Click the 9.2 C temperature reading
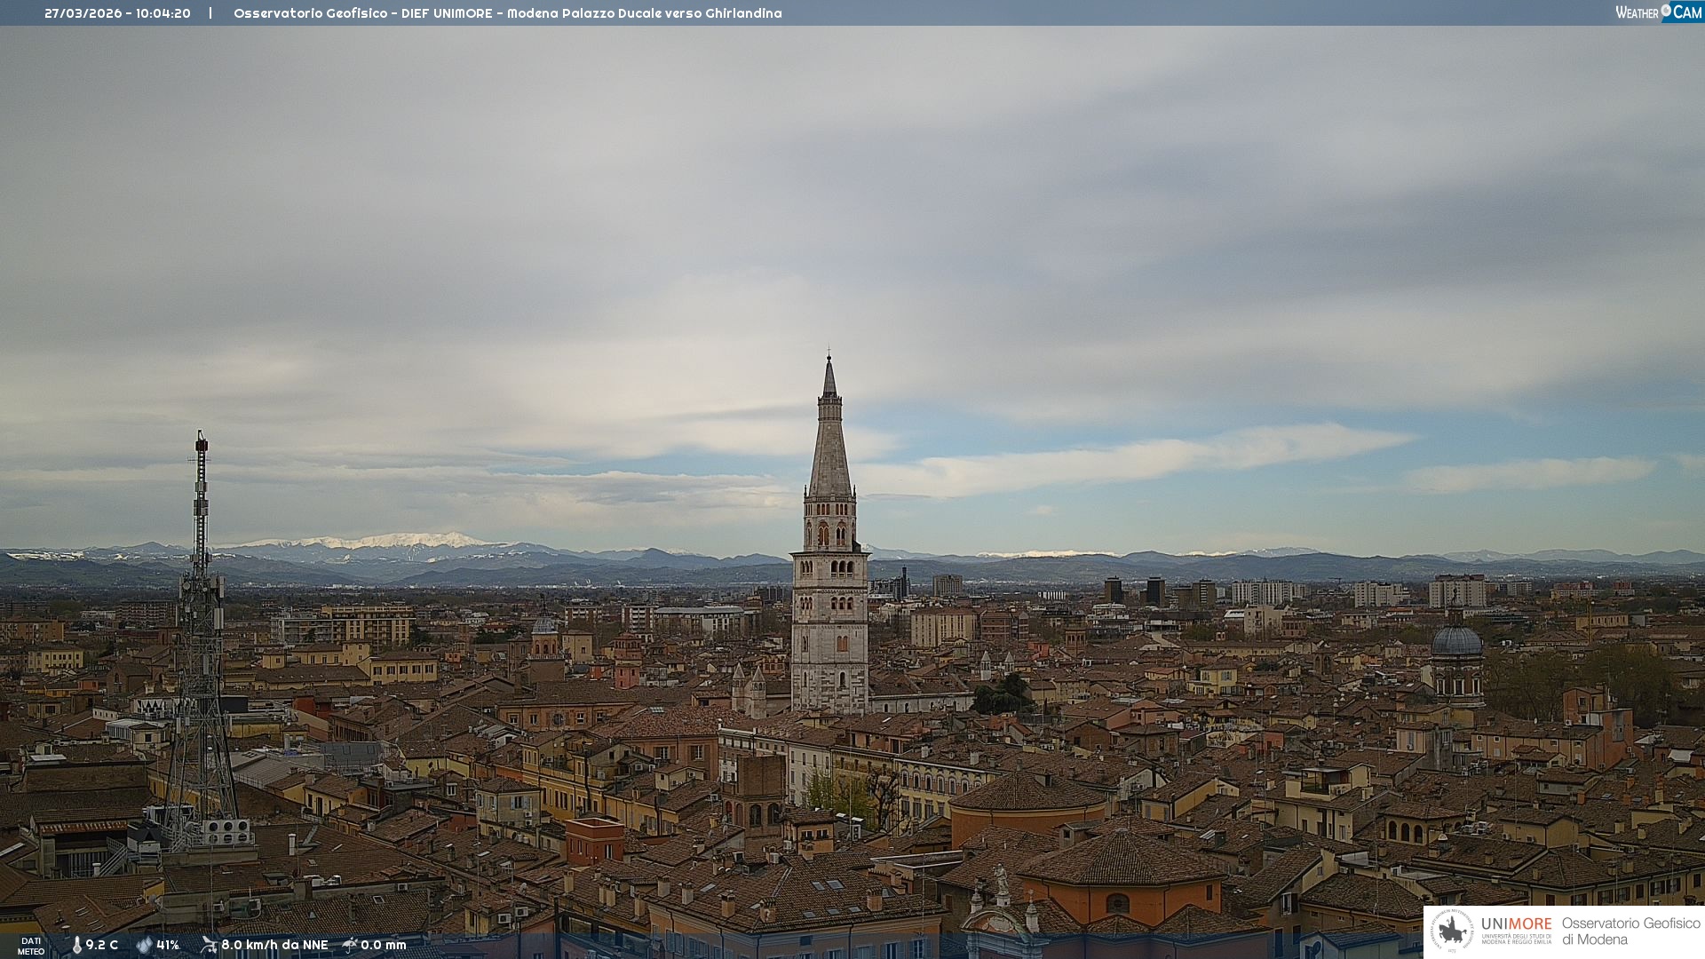Image resolution: width=1705 pixels, height=959 pixels. pos(102,945)
